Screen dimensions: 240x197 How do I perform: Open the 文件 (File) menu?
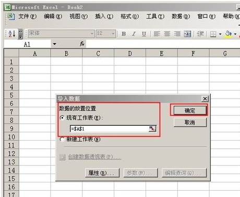coord(28,17)
